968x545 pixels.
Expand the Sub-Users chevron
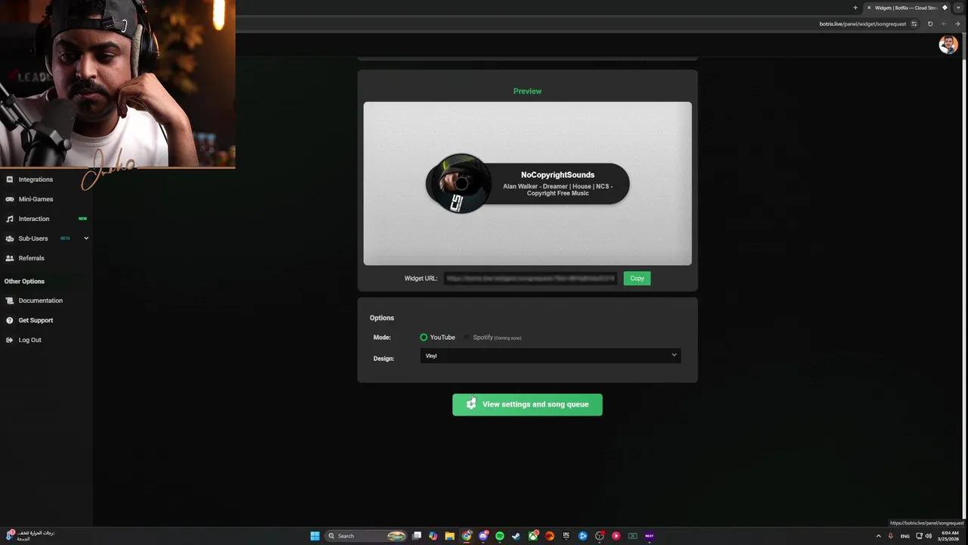tap(86, 238)
